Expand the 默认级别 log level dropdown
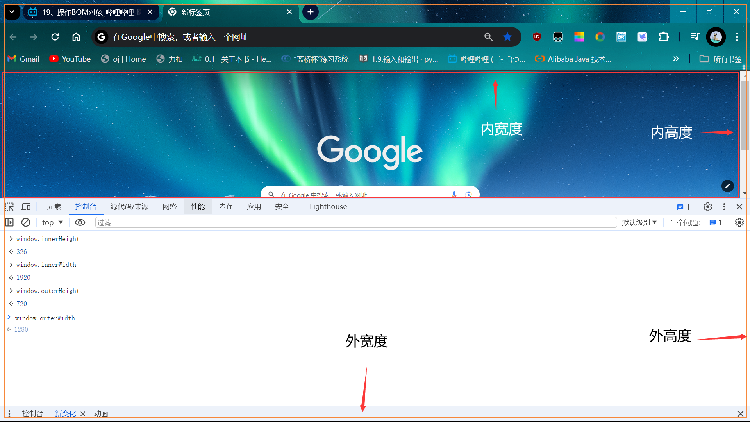Viewport: 750px width, 422px height. 639,222
